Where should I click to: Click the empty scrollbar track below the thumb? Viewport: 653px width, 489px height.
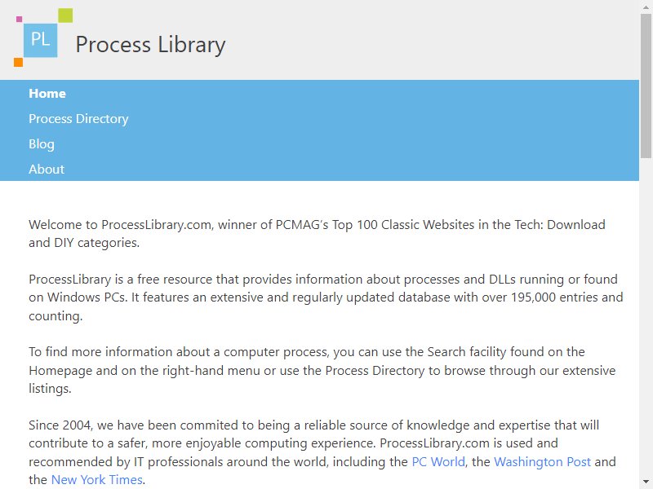(646, 317)
